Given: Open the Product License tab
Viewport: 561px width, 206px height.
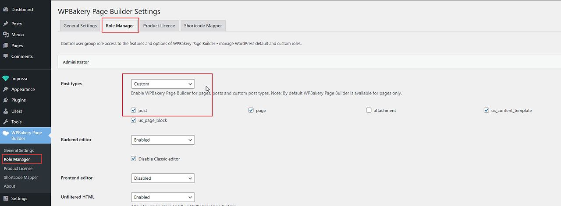Looking at the screenshot, I should click(x=159, y=25).
